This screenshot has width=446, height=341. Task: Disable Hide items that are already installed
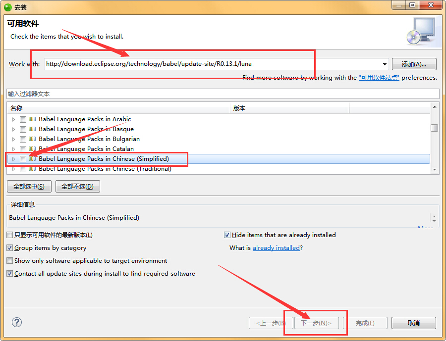click(227, 235)
